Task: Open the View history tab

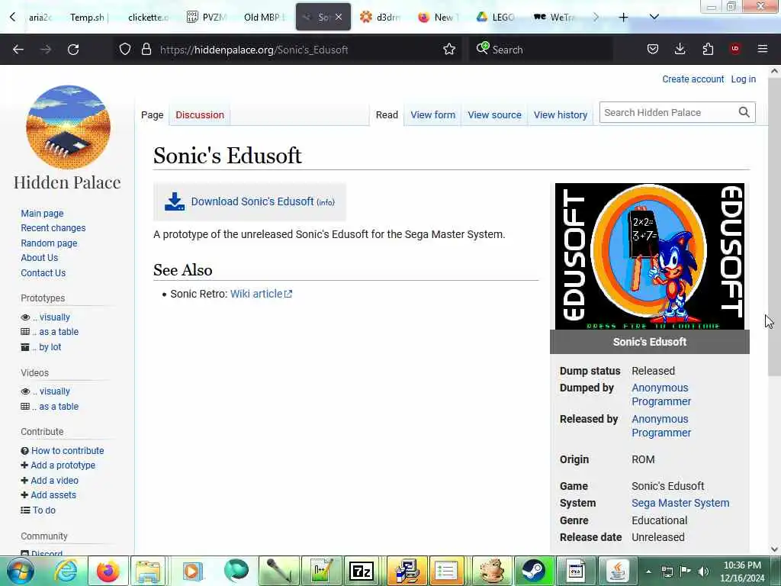Action: [x=561, y=115]
